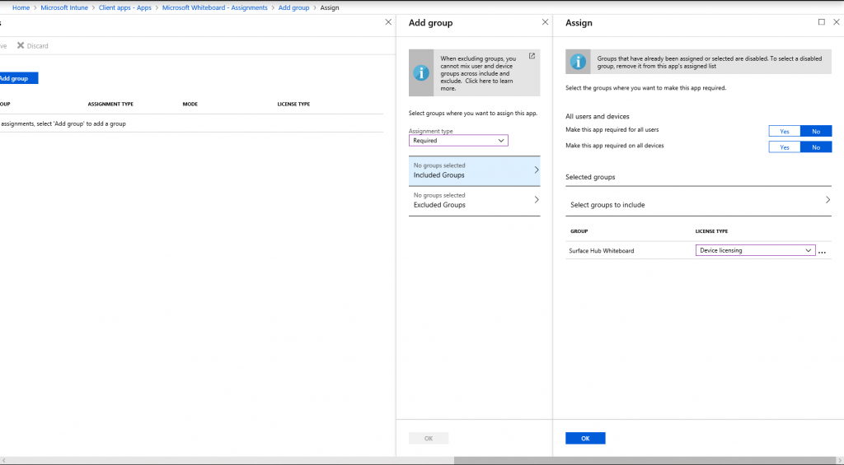Go to Microsoft Intune breadcrumb link
The width and height of the screenshot is (844, 465).
coord(63,7)
